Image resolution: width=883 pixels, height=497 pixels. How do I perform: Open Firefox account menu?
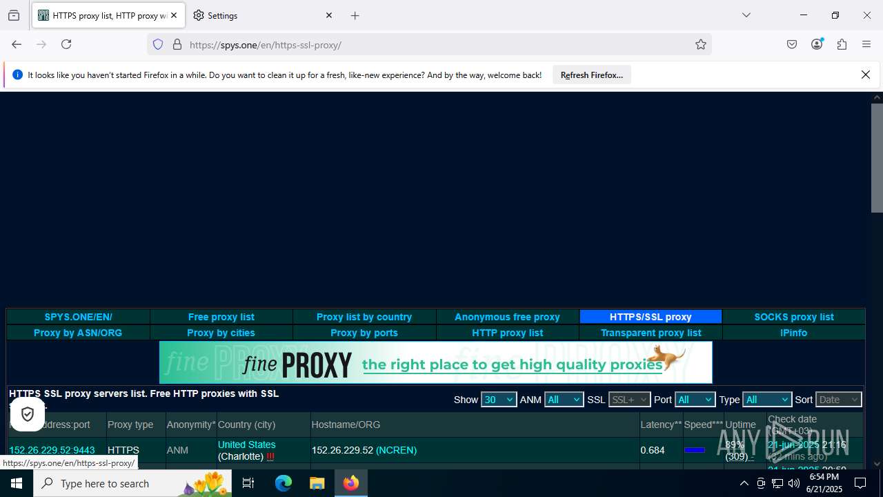(817, 44)
